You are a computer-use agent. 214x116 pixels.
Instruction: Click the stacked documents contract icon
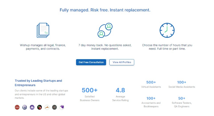43,30
